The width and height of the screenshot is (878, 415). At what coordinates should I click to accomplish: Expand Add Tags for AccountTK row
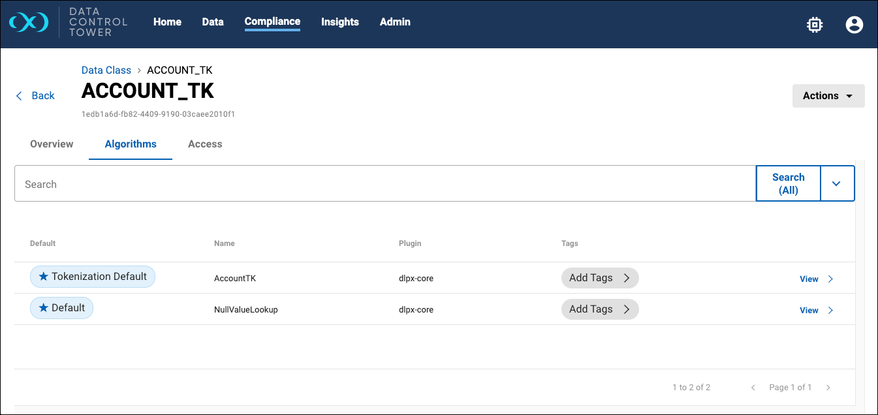point(599,278)
